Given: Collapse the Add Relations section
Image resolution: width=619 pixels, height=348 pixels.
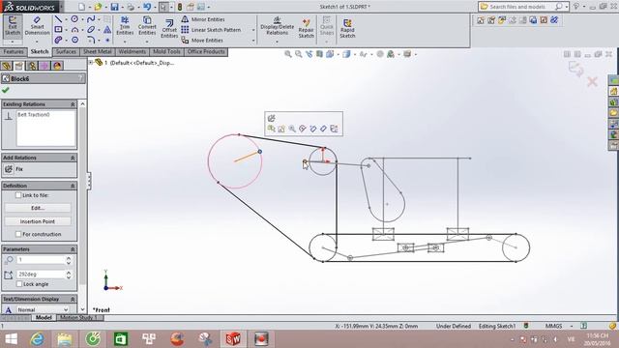Looking at the screenshot, I should pyautogui.click(x=73, y=158).
